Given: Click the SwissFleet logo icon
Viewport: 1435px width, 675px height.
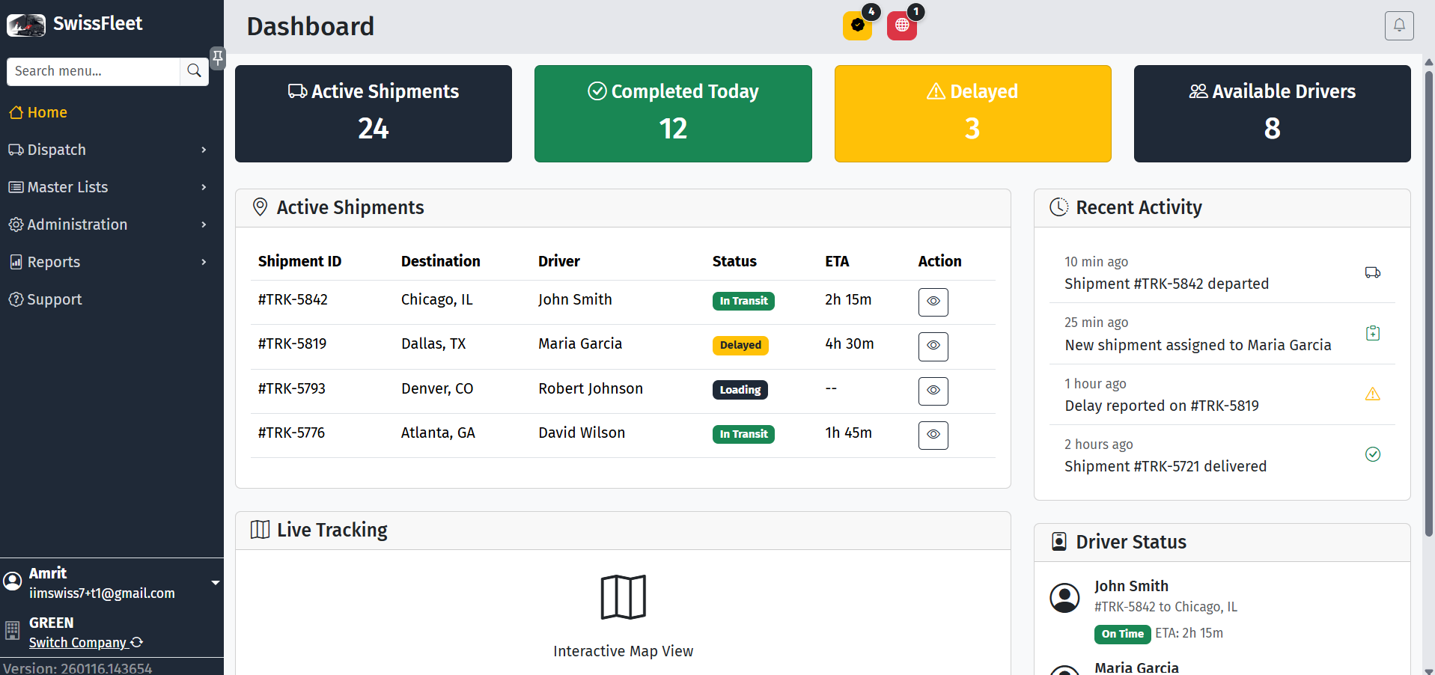Looking at the screenshot, I should coord(26,25).
